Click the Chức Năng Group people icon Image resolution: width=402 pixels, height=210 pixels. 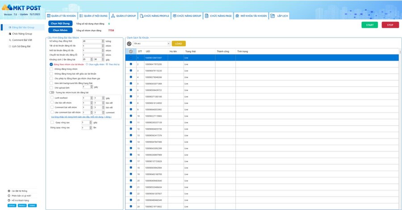175,16
